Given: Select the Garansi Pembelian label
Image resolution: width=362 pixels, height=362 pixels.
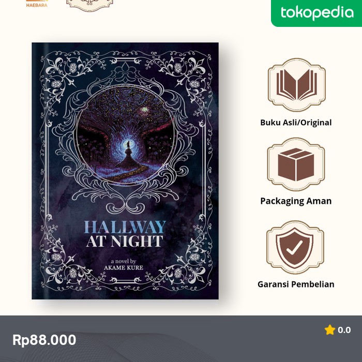Looking at the screenshot, I should tap(296, 284).
